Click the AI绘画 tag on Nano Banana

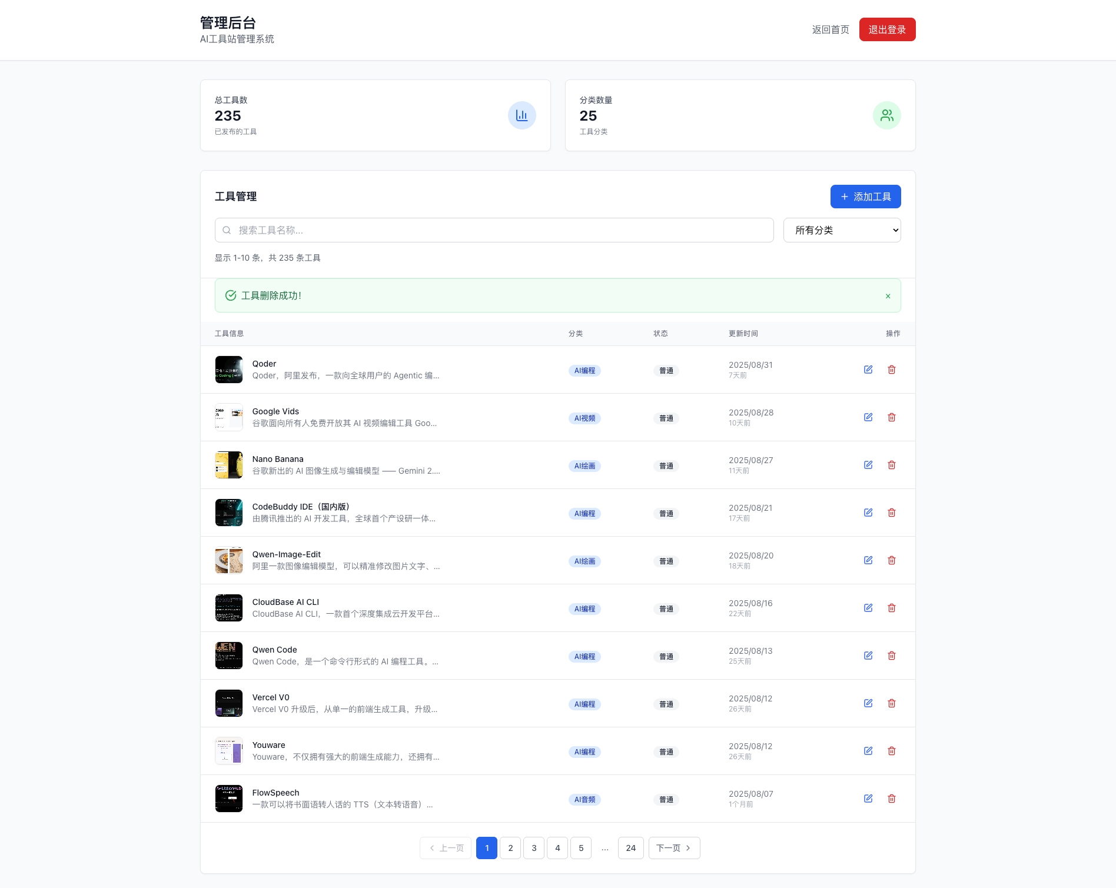[x=584, y=466]
